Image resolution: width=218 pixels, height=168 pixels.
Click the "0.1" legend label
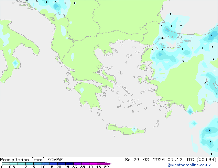pyautogui.click(x=4, y=167)
